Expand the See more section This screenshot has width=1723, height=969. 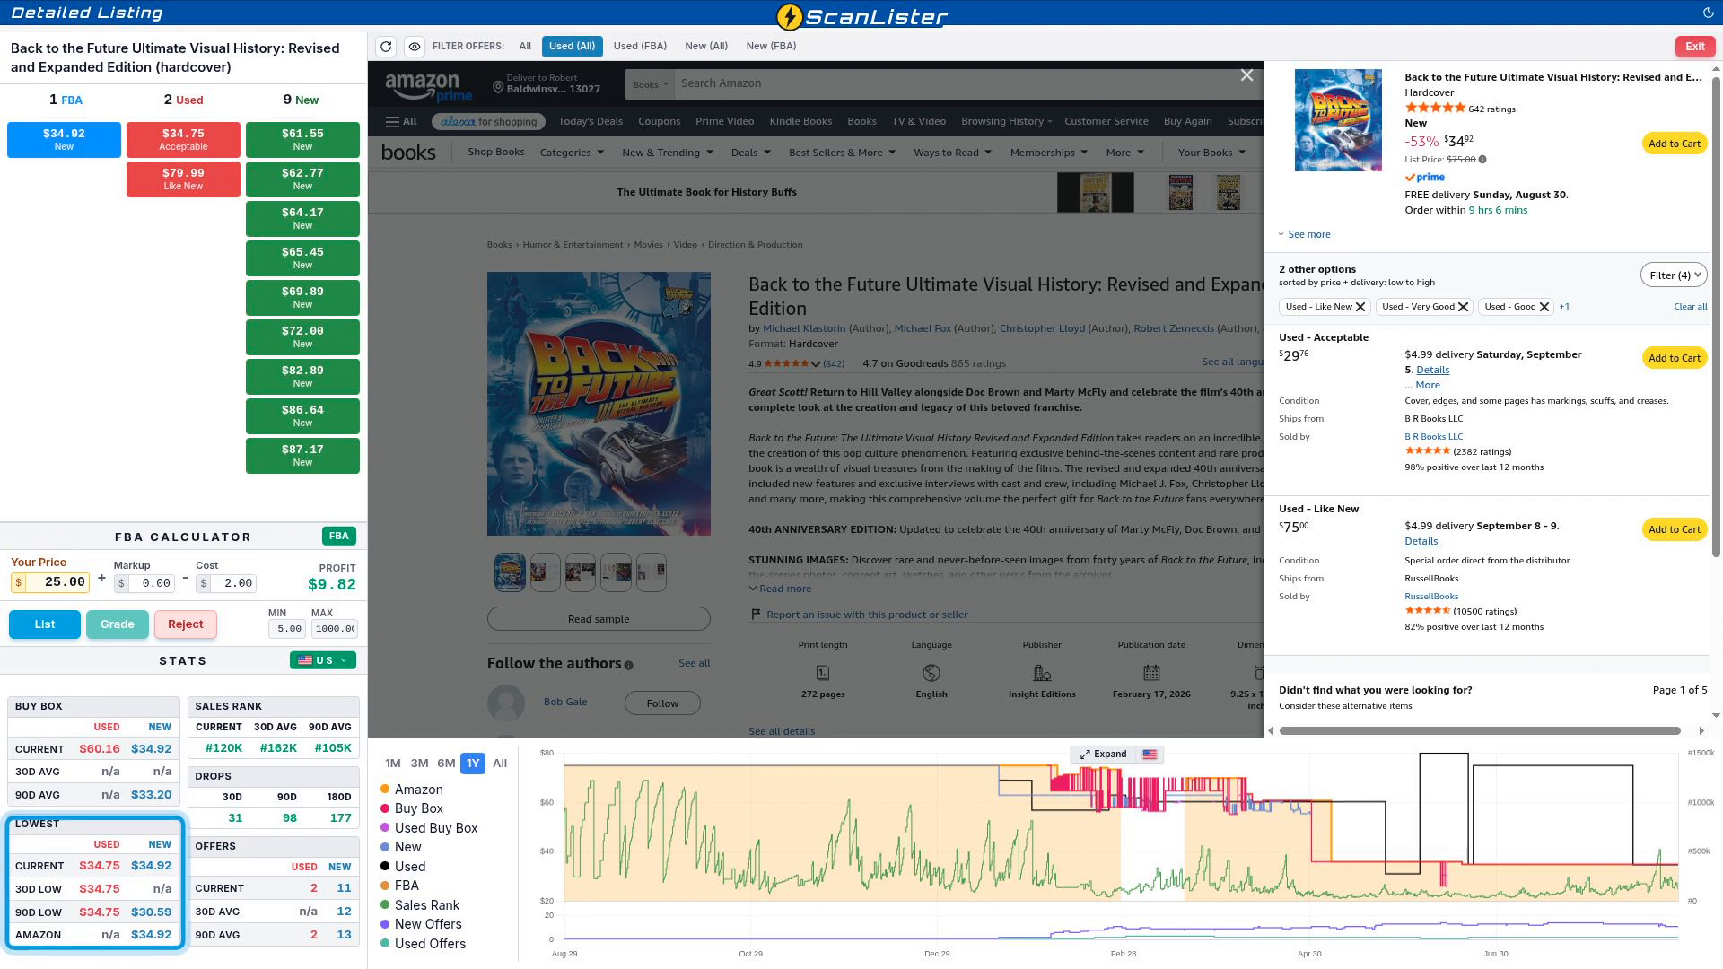point(1305,235)
